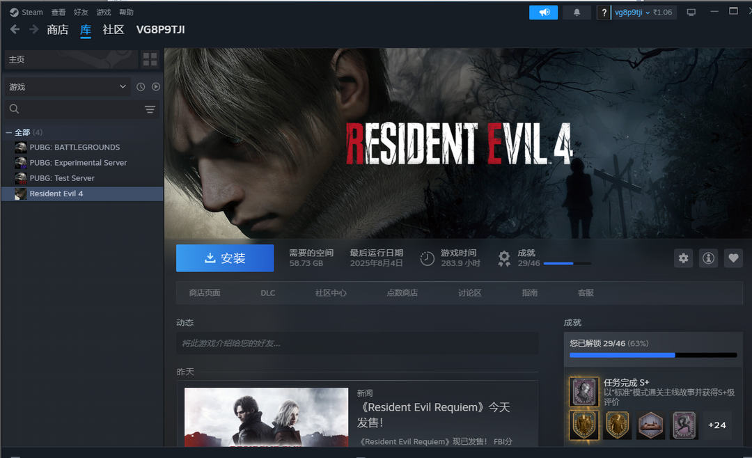The image size is (752, 458).
Task: Click the friend activity input field
Action: click(x=357, y=343)
